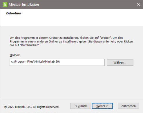Cancel installation with Abbrechen button
Screen dimensions: 143x113
(x=128, y=106)
